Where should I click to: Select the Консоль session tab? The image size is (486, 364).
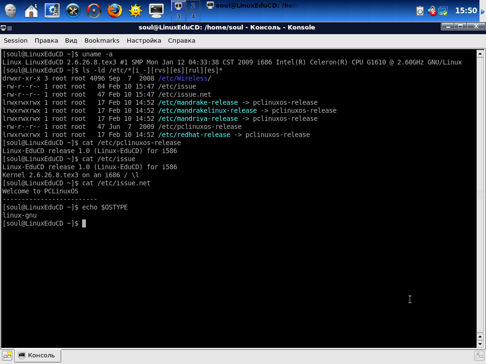(38, 355)
